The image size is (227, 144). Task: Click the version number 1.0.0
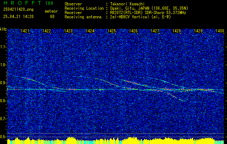click(x=49, y=3)
